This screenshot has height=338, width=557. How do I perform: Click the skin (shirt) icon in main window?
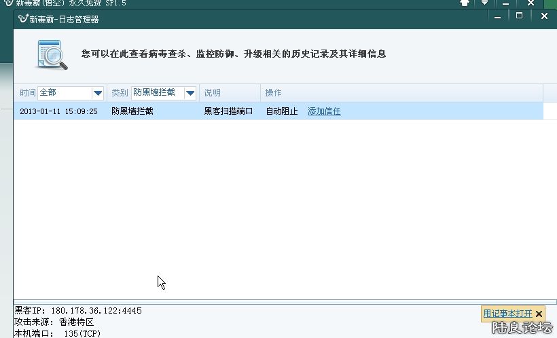[x=465, y=3]
